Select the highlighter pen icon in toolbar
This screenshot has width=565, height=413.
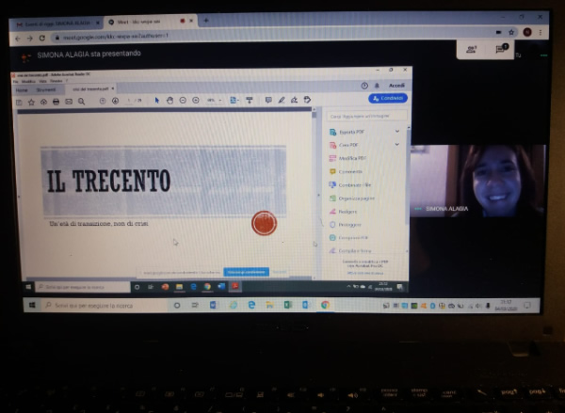tap(282, 100)
